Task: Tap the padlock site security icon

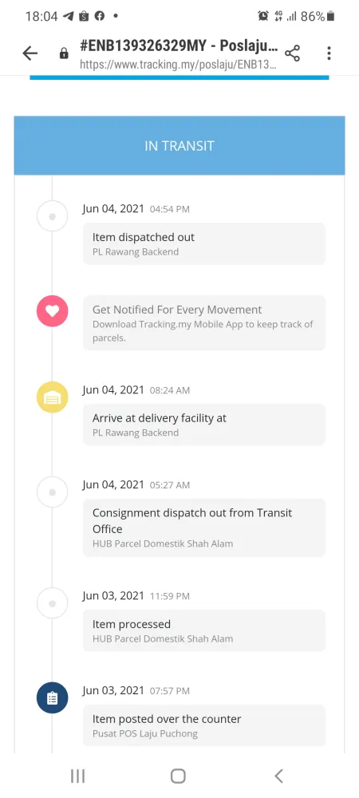Action: pyautogui.click(x=64, y=53)
